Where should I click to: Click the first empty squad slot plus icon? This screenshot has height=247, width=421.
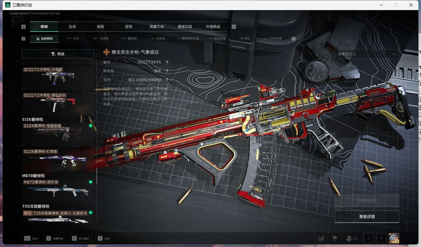(368, 238)
